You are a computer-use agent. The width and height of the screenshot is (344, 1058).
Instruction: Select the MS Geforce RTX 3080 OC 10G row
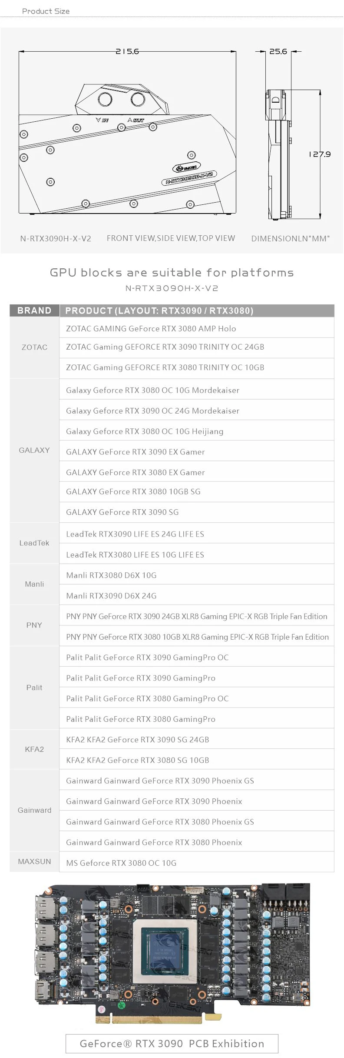[196, 863]
